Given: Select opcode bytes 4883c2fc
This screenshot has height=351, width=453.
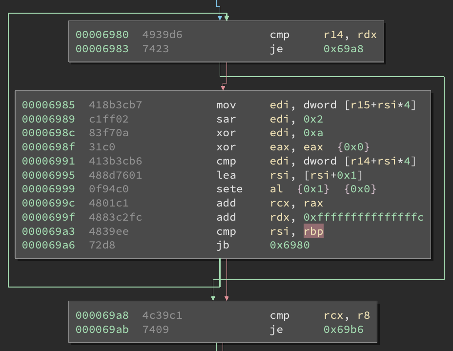Looking at the screenshot, I should click(x=115, y=217).
